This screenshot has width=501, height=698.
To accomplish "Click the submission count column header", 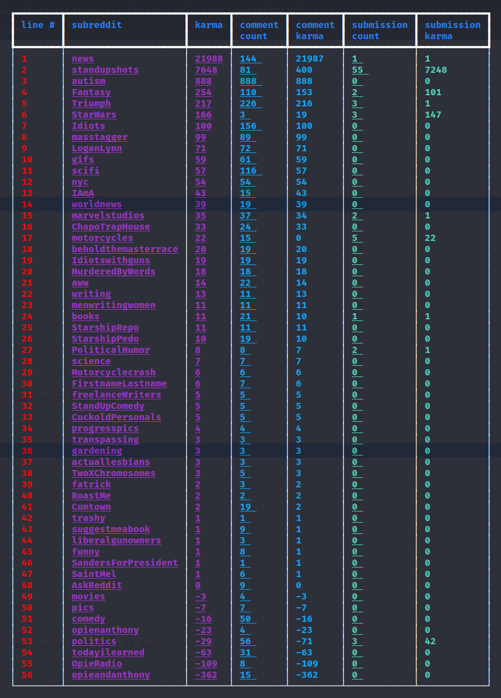I will [x=380, y=31].
